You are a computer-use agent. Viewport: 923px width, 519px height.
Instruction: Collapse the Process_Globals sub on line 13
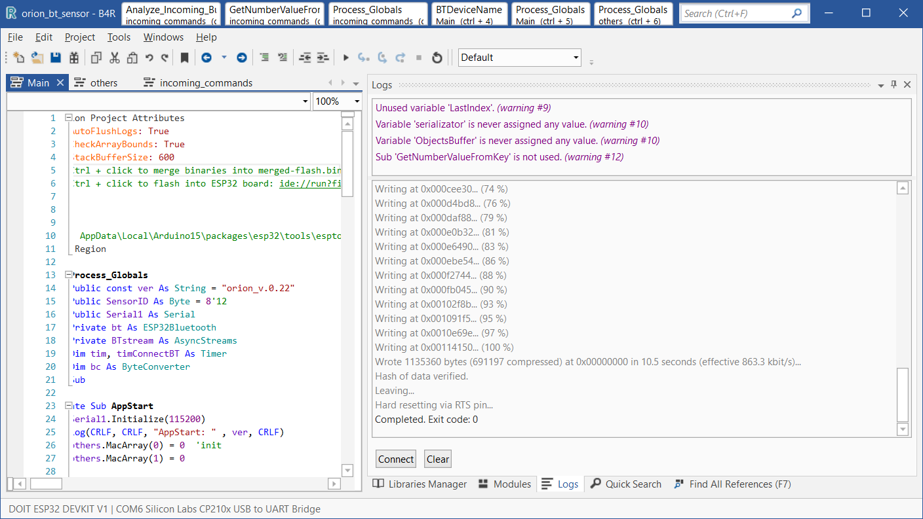pyautogui.click(x=68, y=275)
